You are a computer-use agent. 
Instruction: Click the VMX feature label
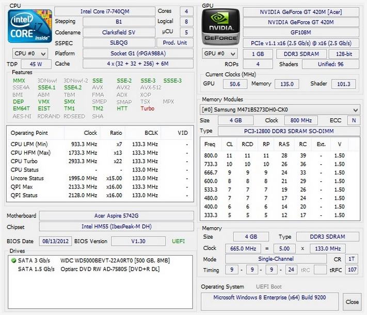44,102
